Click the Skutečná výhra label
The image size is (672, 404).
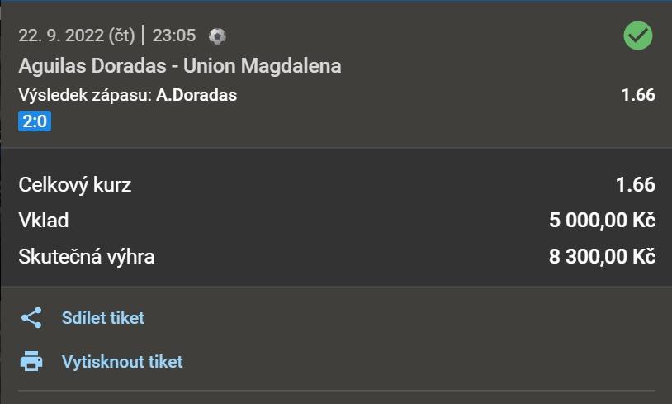pos(87,257)
